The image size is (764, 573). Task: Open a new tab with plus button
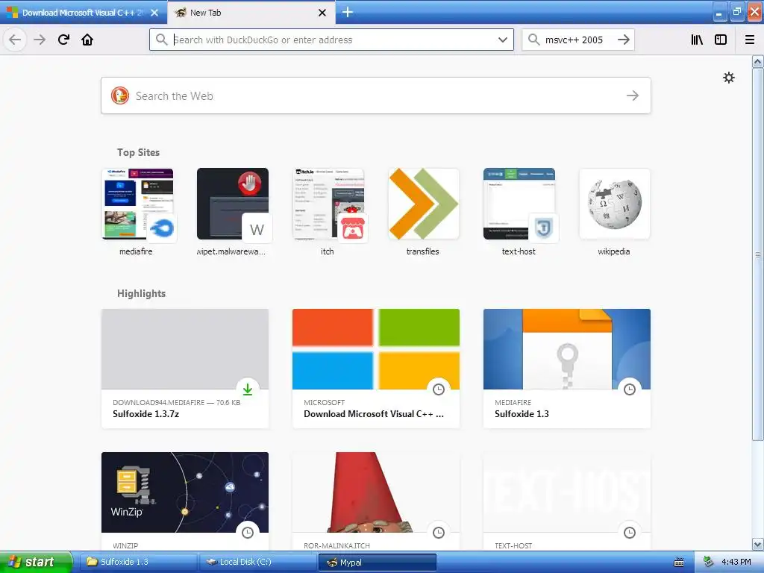[x=348, y=12]
